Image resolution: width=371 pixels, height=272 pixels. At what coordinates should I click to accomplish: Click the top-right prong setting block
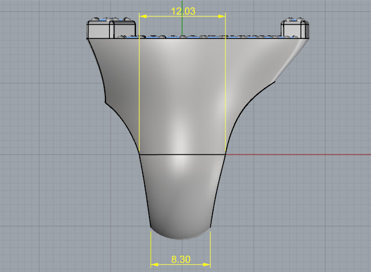295,28
